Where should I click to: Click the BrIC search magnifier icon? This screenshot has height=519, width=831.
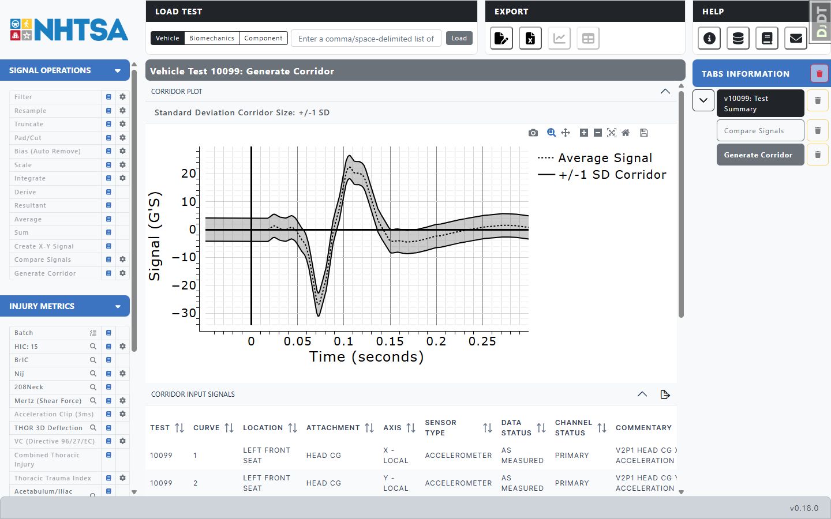click(93, 360)
